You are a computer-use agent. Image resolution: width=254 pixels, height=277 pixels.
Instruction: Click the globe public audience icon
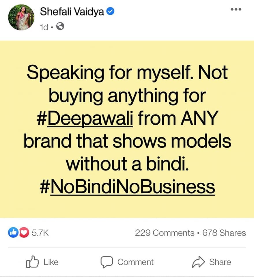pos(60,27)
